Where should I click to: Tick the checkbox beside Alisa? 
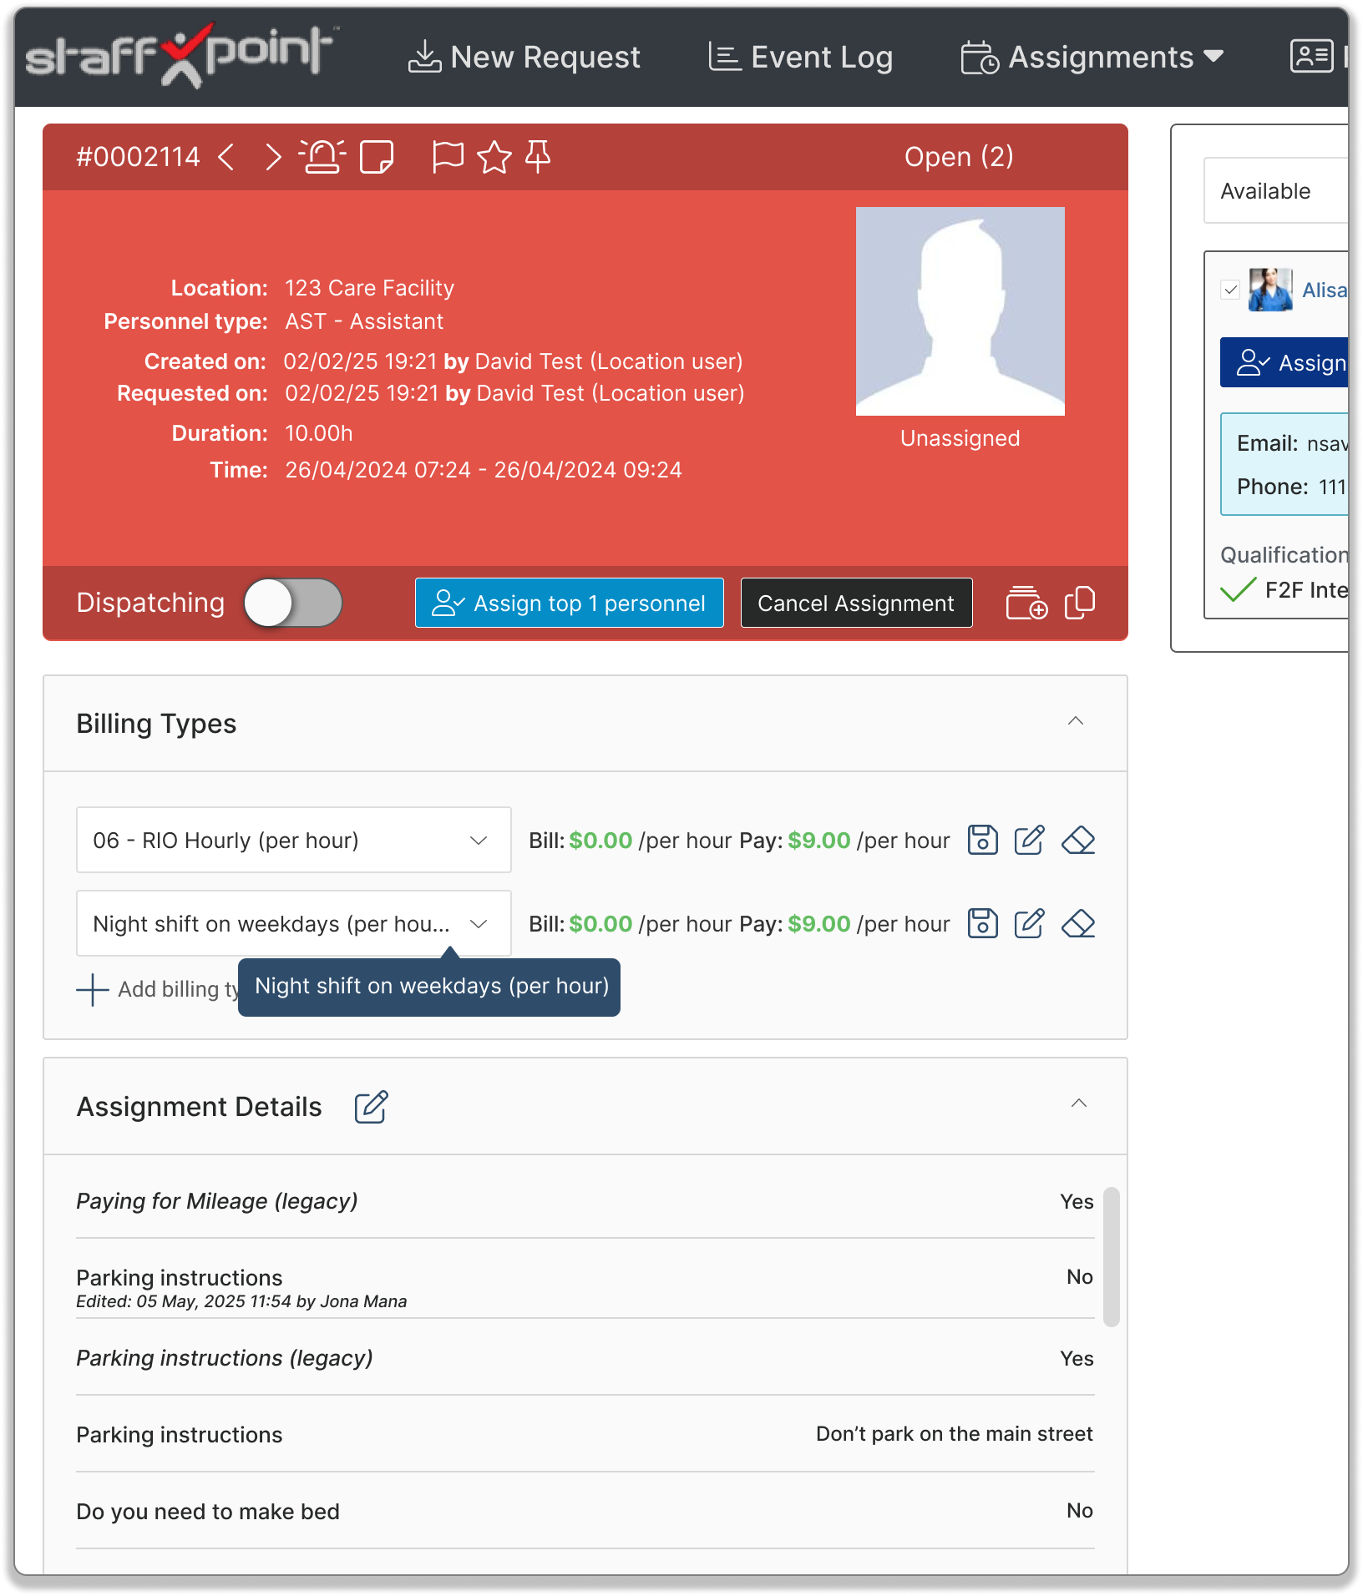1230,290
